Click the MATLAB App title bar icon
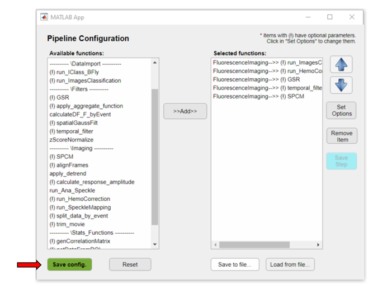 (x=44, y=17)
